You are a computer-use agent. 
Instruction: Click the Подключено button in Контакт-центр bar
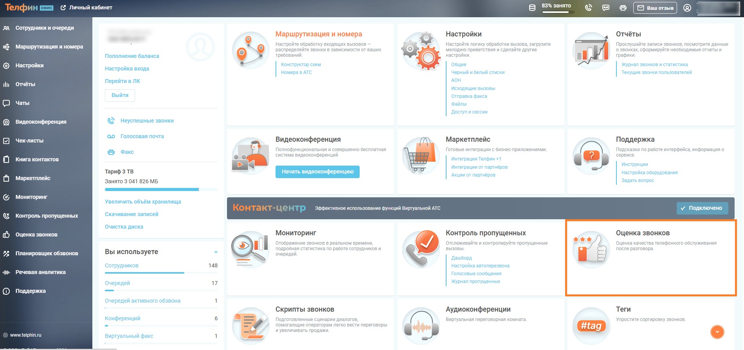(703, 208)
